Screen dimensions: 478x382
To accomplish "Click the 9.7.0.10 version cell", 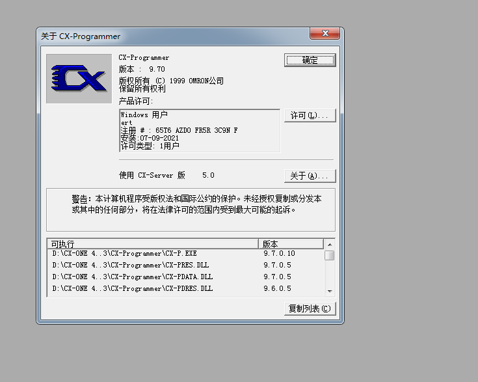I will point(279,254).
